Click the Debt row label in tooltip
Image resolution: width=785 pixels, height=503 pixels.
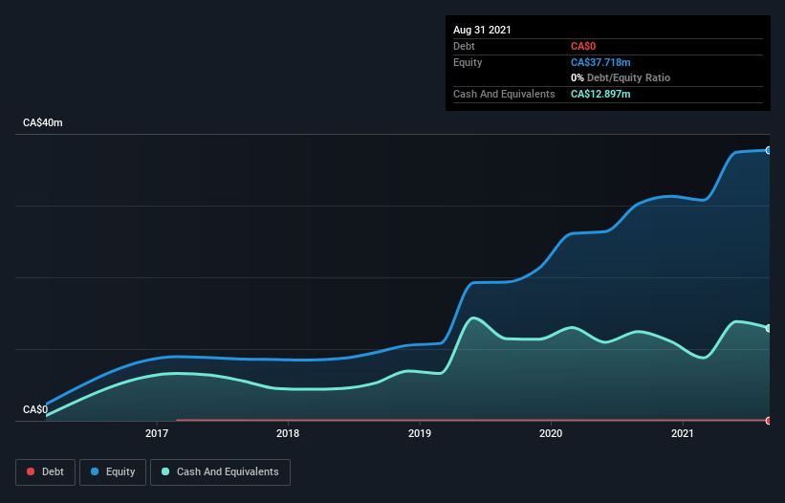pos(464,46)
